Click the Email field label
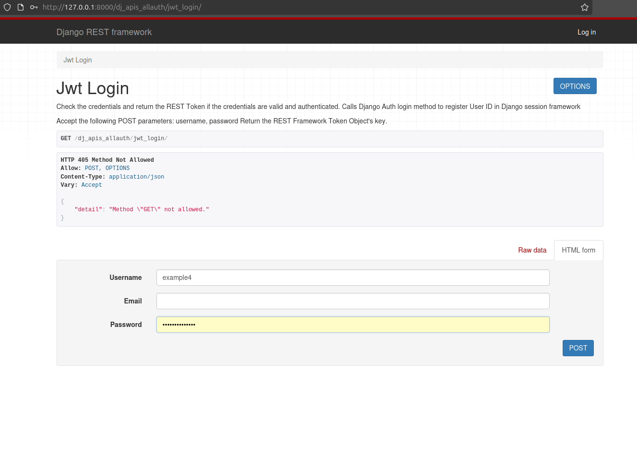 [x=133, y=301]
